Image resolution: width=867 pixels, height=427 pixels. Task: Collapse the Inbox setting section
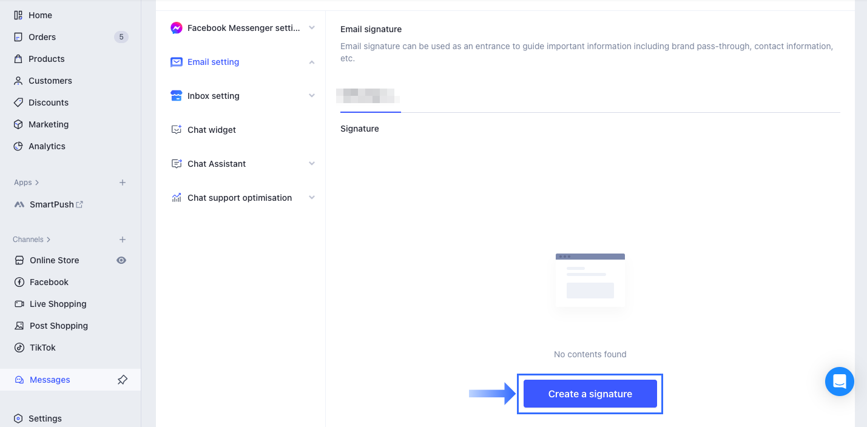311,95
